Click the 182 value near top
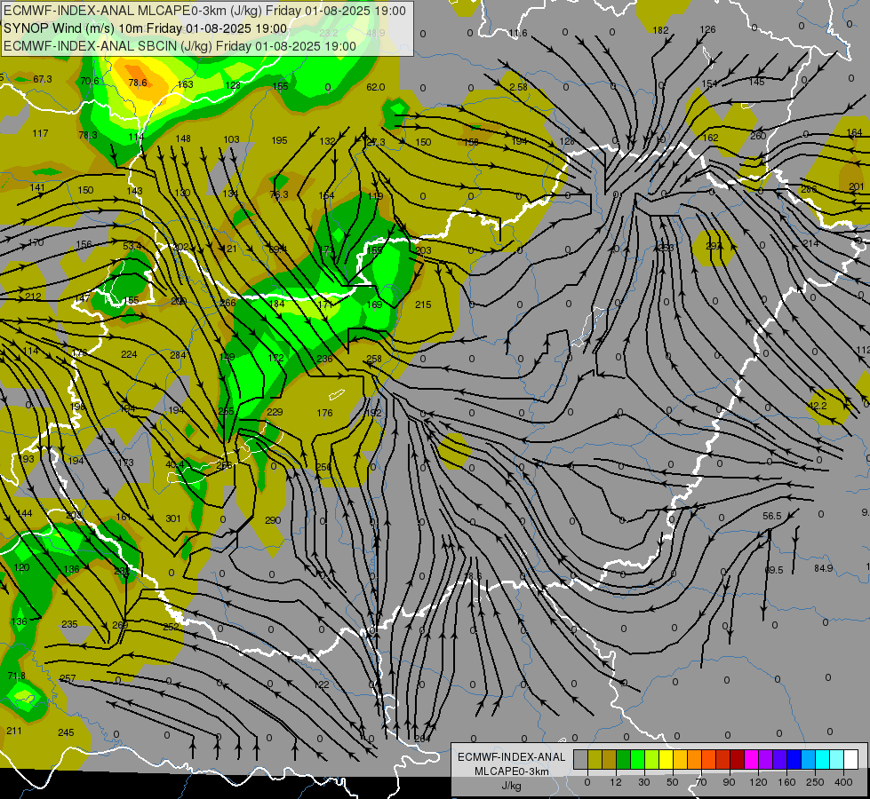 point(660,30)
